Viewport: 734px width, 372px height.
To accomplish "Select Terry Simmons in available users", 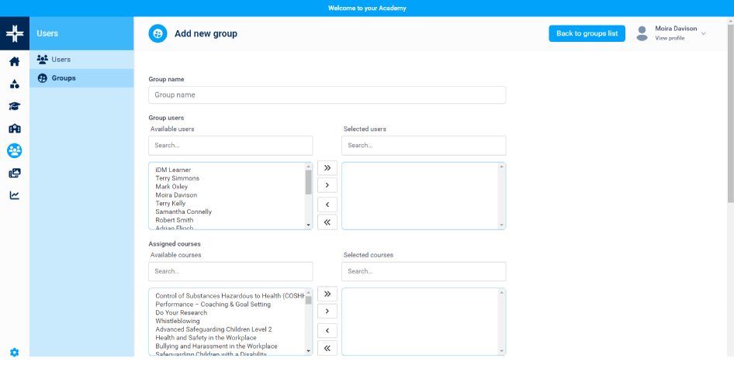I will (177, 178).
